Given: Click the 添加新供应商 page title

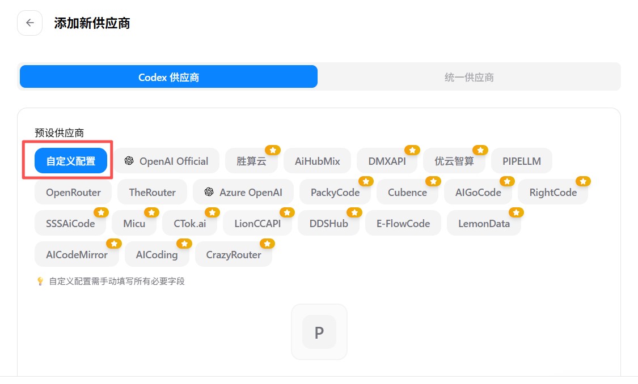Looking at the screenshot, I should 92,23.
